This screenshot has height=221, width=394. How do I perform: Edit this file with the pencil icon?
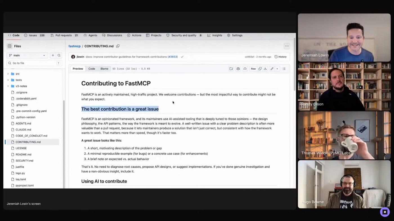[x=272, y=69]
